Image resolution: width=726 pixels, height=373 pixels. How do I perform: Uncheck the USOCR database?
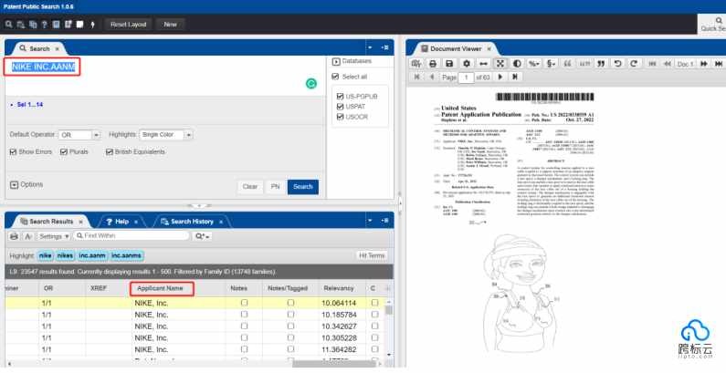tap(340, 117)
